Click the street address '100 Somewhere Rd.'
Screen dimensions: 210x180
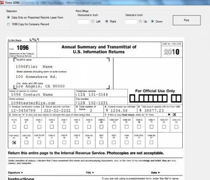coord(36,77)
